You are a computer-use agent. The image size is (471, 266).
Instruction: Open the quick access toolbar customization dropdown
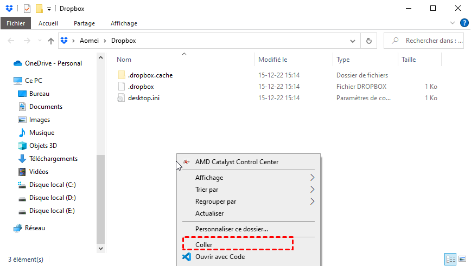coord(49,9)
